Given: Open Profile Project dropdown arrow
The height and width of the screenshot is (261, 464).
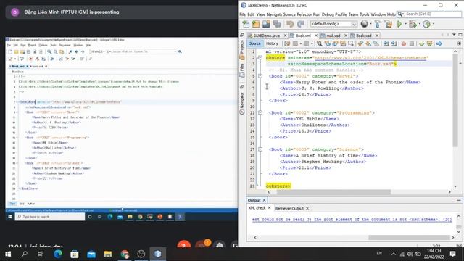Looking at the screenshot, I should tap(434, 24).
